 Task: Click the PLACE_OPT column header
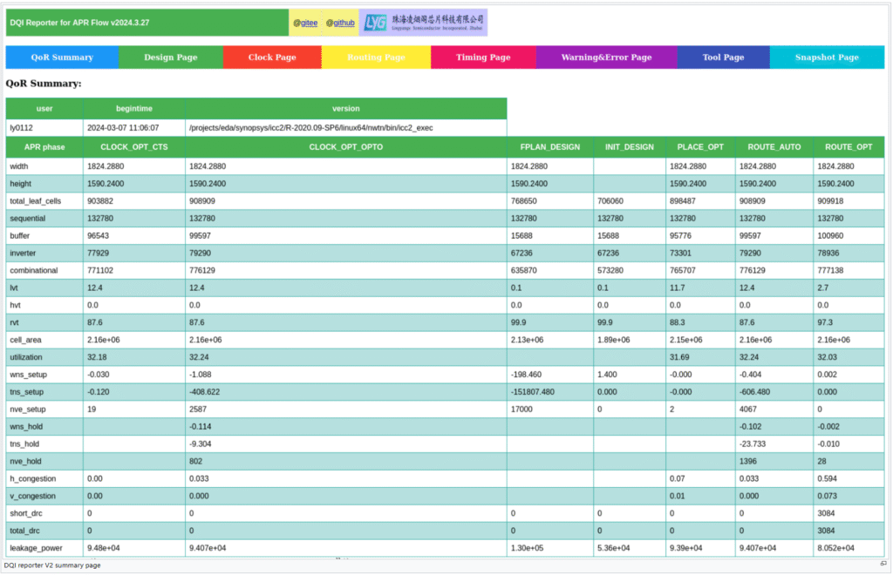[x=699, y=147]
